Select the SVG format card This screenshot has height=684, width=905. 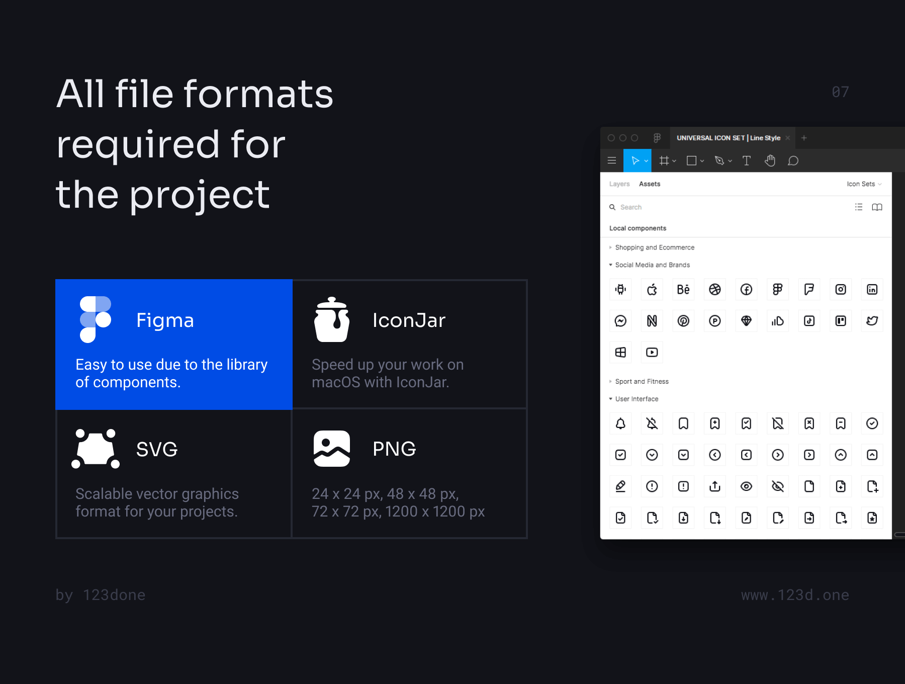pos(174,474)
